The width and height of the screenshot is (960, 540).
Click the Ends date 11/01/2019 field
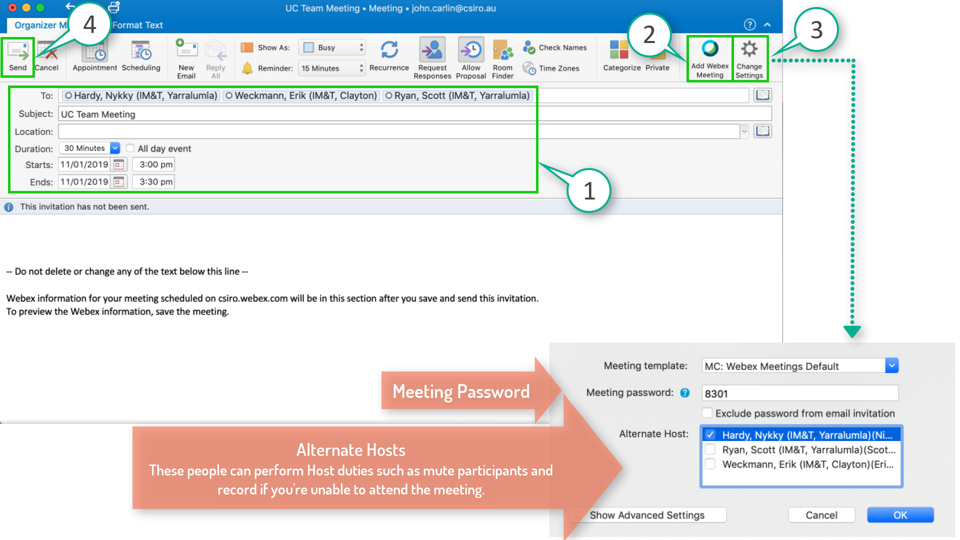(84, 182)
